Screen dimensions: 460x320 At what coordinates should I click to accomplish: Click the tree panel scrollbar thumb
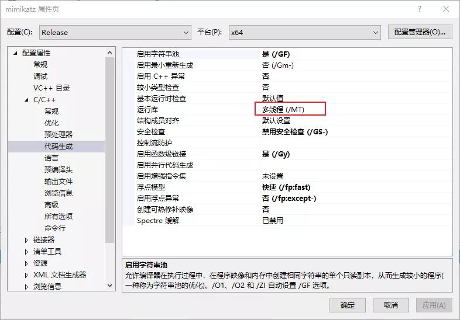pyautogui.click(x=109, y=150)
